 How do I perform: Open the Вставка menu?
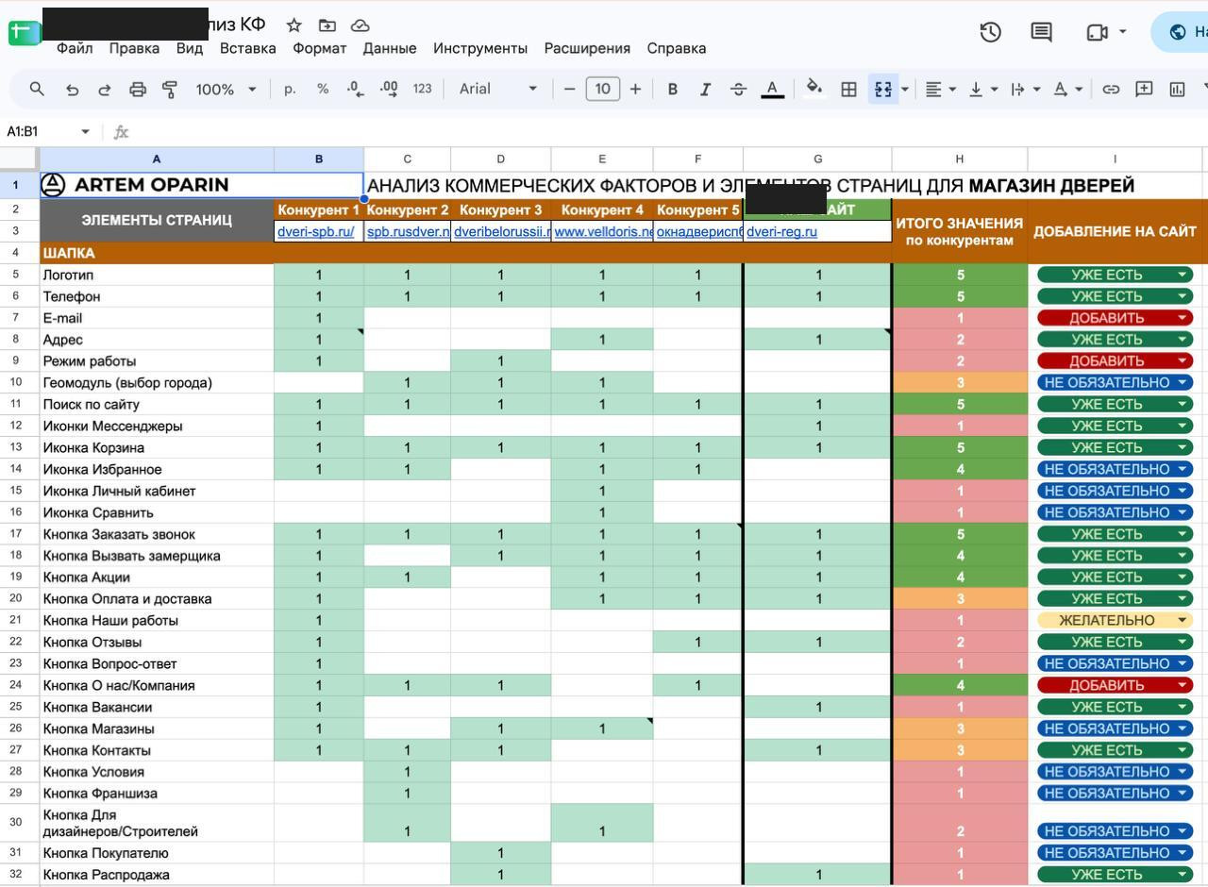click(x=248, y=48)
